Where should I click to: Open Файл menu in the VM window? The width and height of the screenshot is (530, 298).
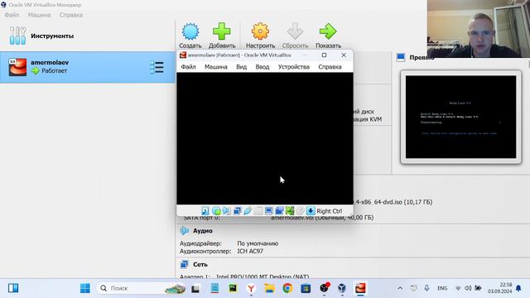[x=188, y=67]
